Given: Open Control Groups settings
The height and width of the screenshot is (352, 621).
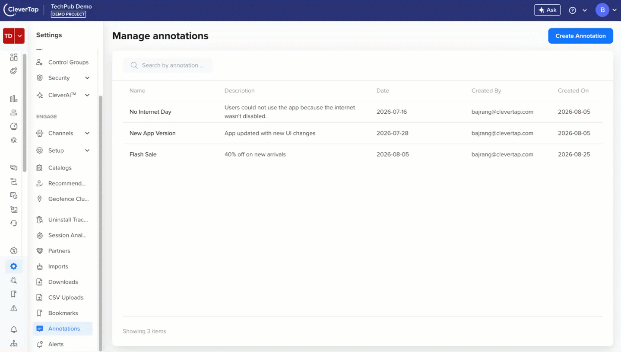Looking at the screenshot, I should (63, 62).
